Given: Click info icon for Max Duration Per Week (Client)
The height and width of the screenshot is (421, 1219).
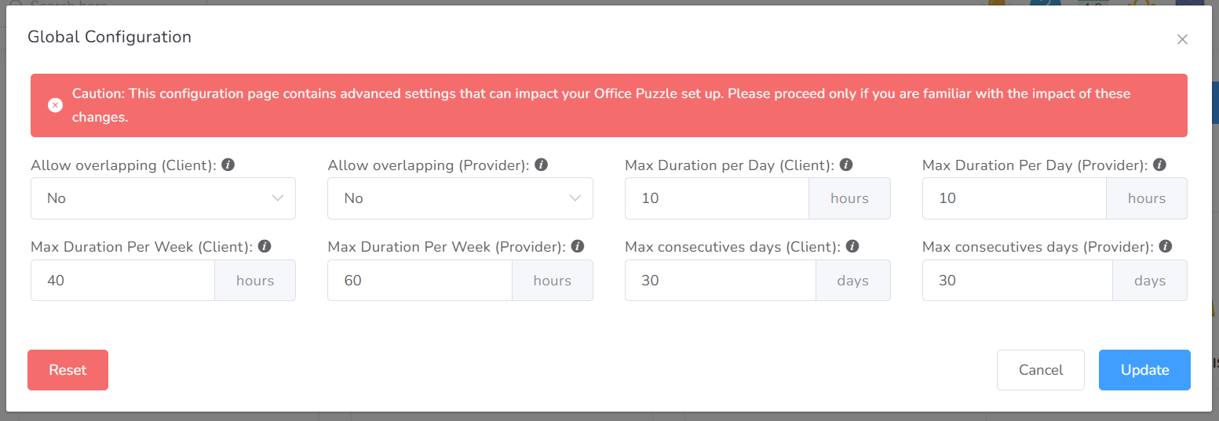Looking at the screenshot, I should tap(265, 246).
